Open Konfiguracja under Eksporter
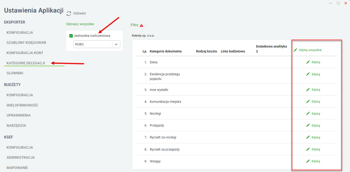Viewport: 350px width, 172px height. pos(20,32)
